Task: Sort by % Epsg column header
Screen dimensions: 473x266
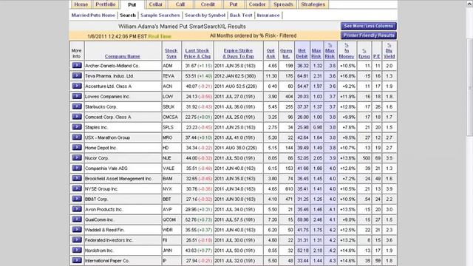Action: click(364, 53)
